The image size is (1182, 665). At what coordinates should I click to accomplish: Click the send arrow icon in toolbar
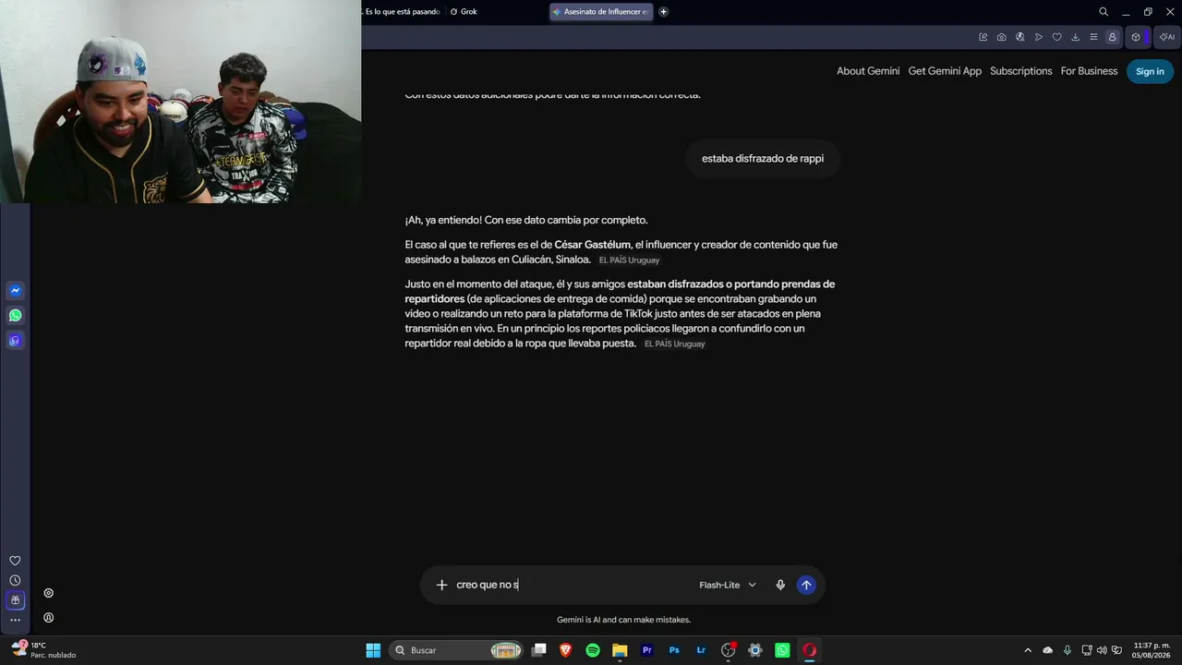pos(1039,37)
